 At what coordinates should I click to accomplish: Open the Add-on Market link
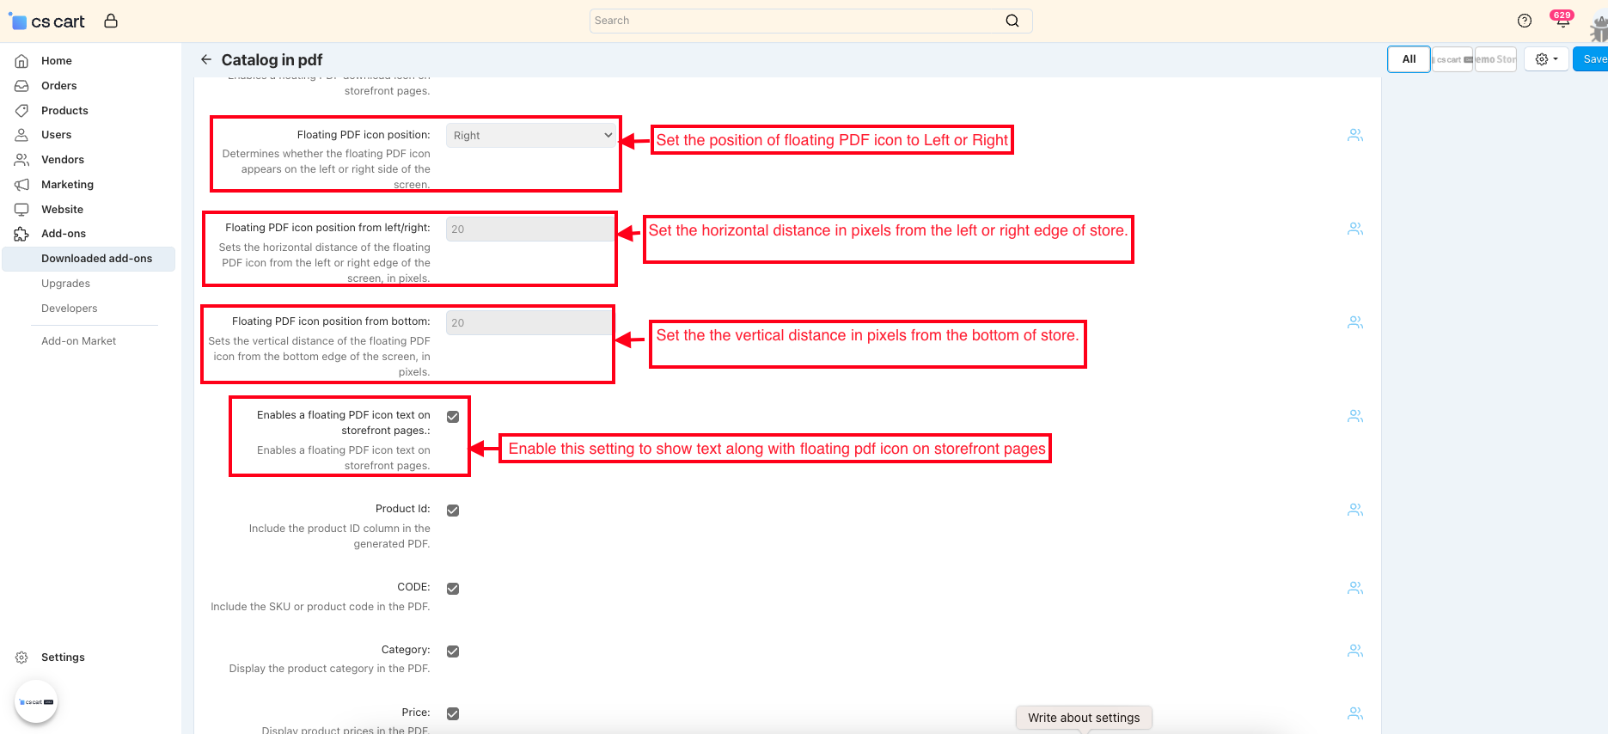click(x=78, y=341)
